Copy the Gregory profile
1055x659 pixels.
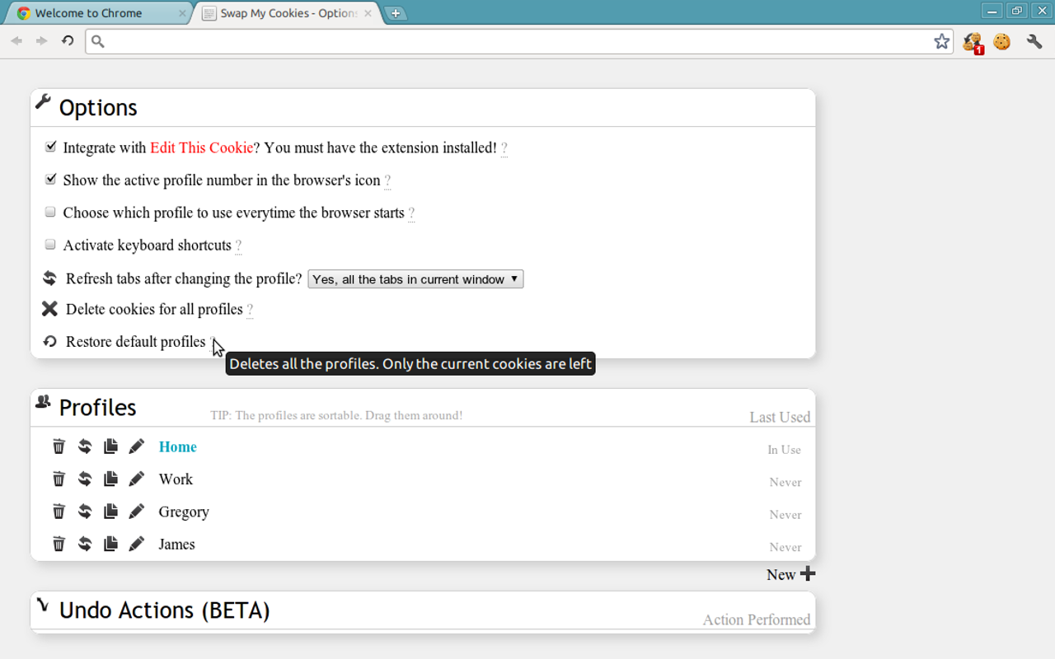[110, 512]
